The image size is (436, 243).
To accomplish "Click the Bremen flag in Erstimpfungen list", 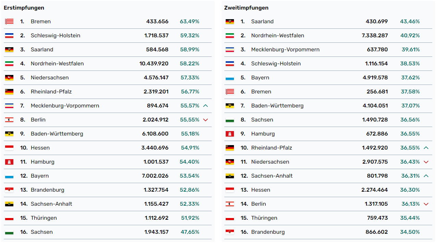I will (x=9, y=22).
